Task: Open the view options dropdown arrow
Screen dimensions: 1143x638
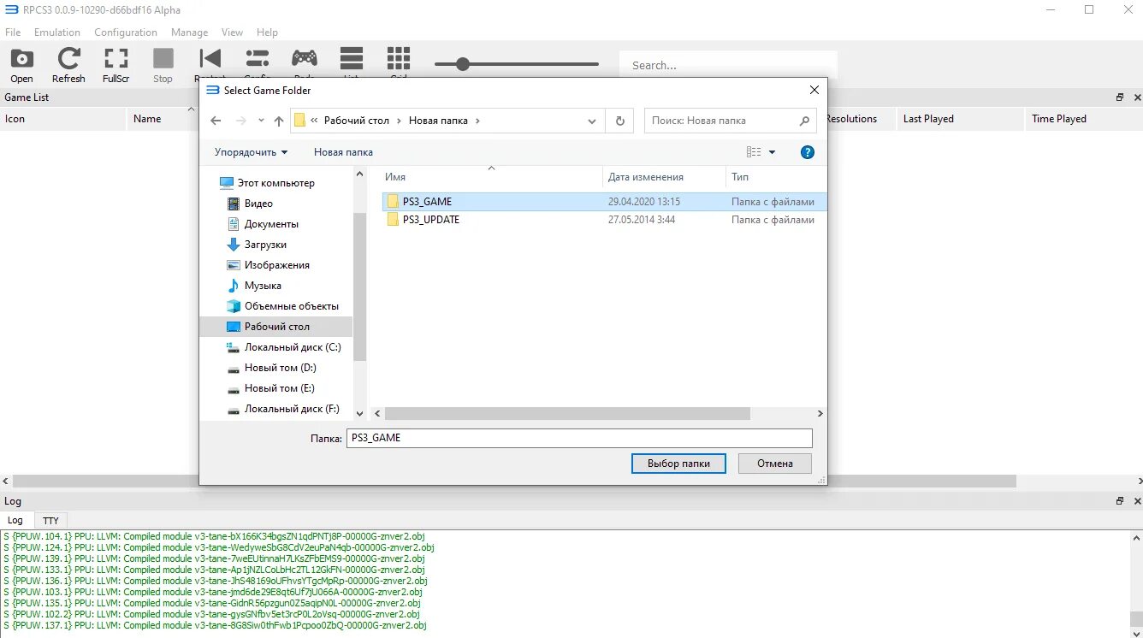Action: (x=772, y=152)
